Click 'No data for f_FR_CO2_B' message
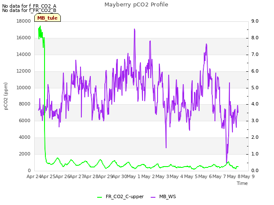The width and height of the screenshot is (274, 205). (x=29, y=10)
